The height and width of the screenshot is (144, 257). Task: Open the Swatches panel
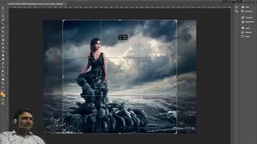click(247, 11)
